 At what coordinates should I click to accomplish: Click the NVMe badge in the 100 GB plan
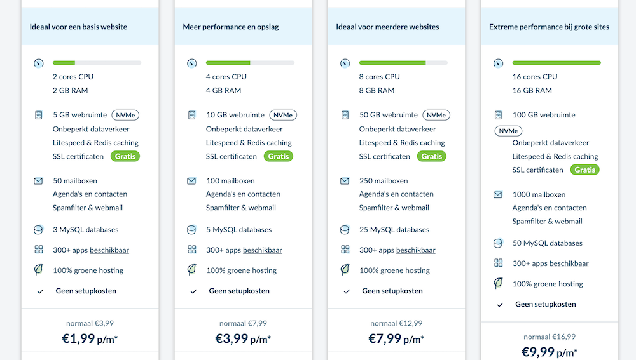click(x=508, y=131)
